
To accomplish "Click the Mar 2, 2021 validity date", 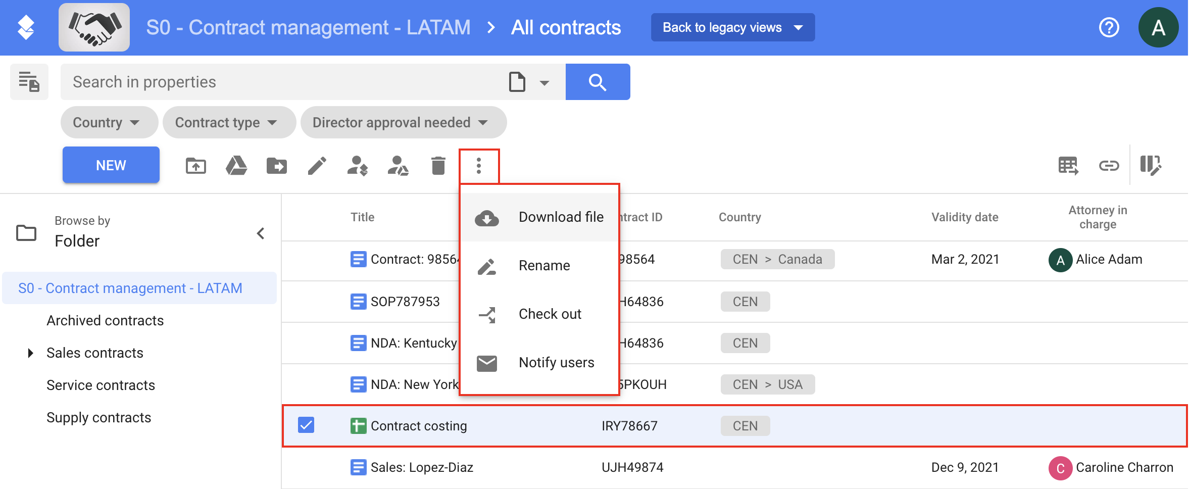I will (x=965, y=259).
